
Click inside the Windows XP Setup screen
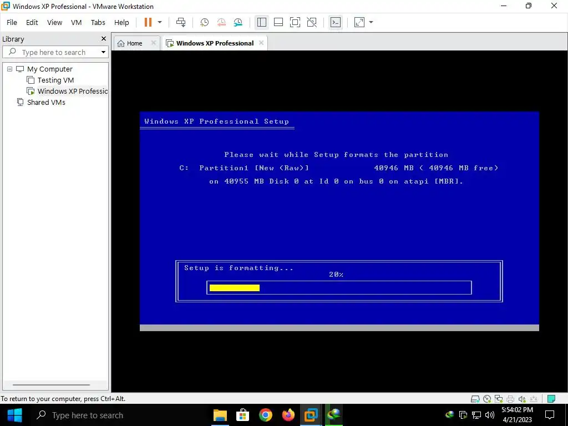339,221
